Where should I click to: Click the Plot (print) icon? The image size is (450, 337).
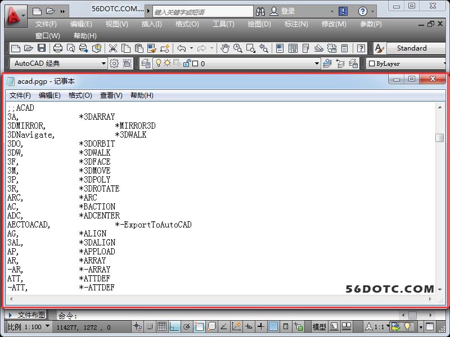click(57, 49)
